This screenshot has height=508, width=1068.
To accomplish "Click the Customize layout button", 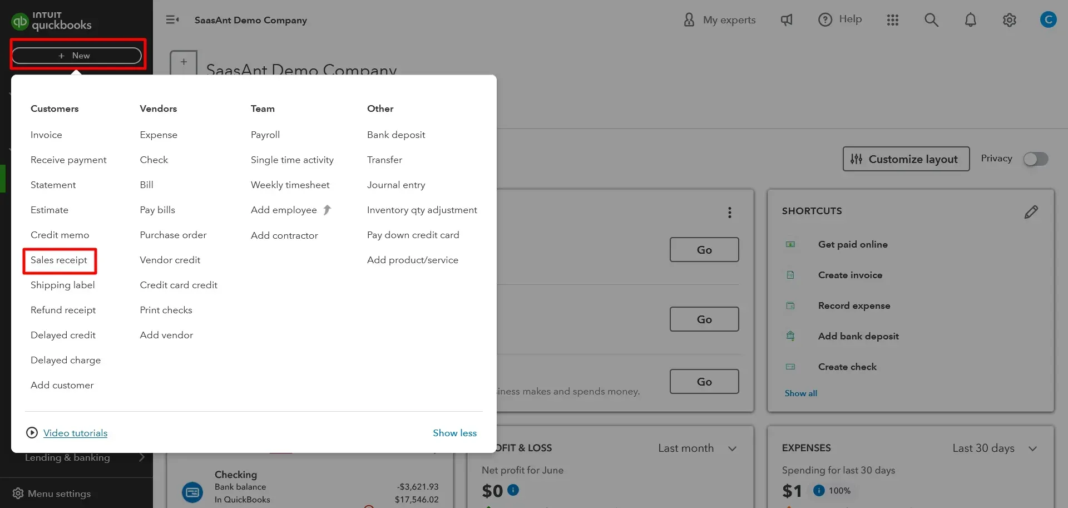I will coord(906,159).
